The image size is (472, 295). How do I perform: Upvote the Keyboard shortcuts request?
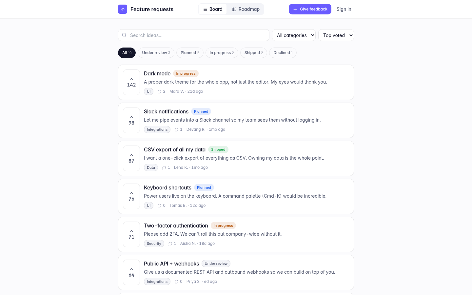(131, 196)
